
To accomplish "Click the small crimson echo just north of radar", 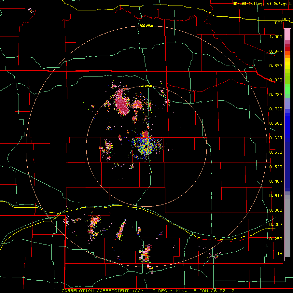I will (x=145, y=134).
